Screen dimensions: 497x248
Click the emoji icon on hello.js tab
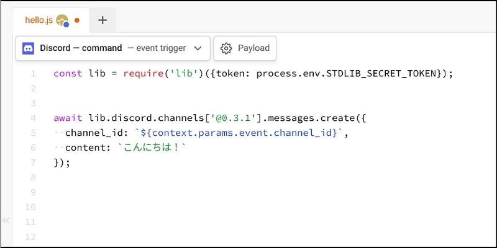63,20
